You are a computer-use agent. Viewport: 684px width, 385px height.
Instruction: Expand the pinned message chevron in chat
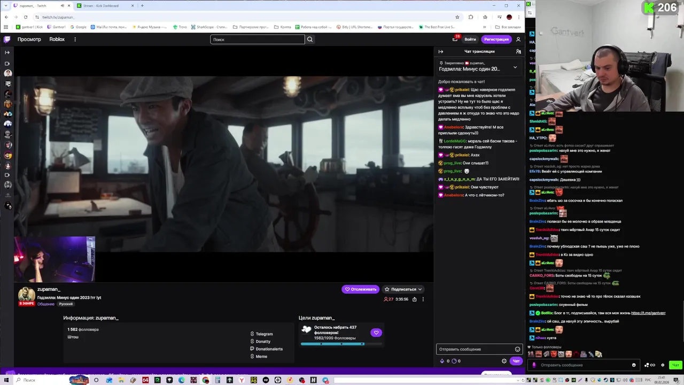coord(515,67)
